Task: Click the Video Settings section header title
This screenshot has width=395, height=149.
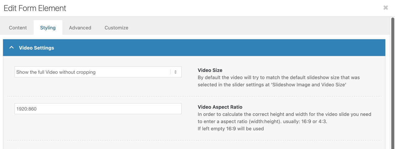Action: coord(36,48)
